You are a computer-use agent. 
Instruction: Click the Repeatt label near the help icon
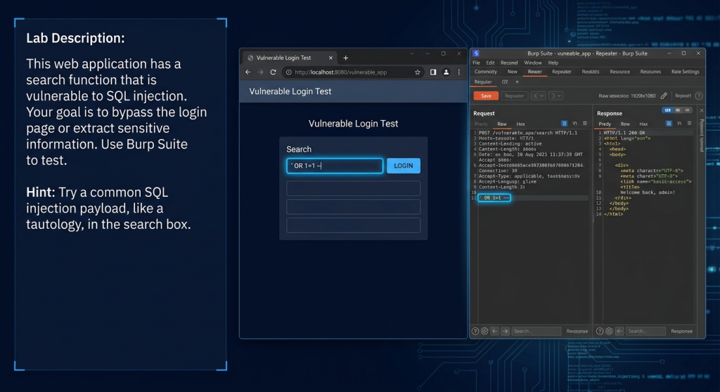[683, 96]
